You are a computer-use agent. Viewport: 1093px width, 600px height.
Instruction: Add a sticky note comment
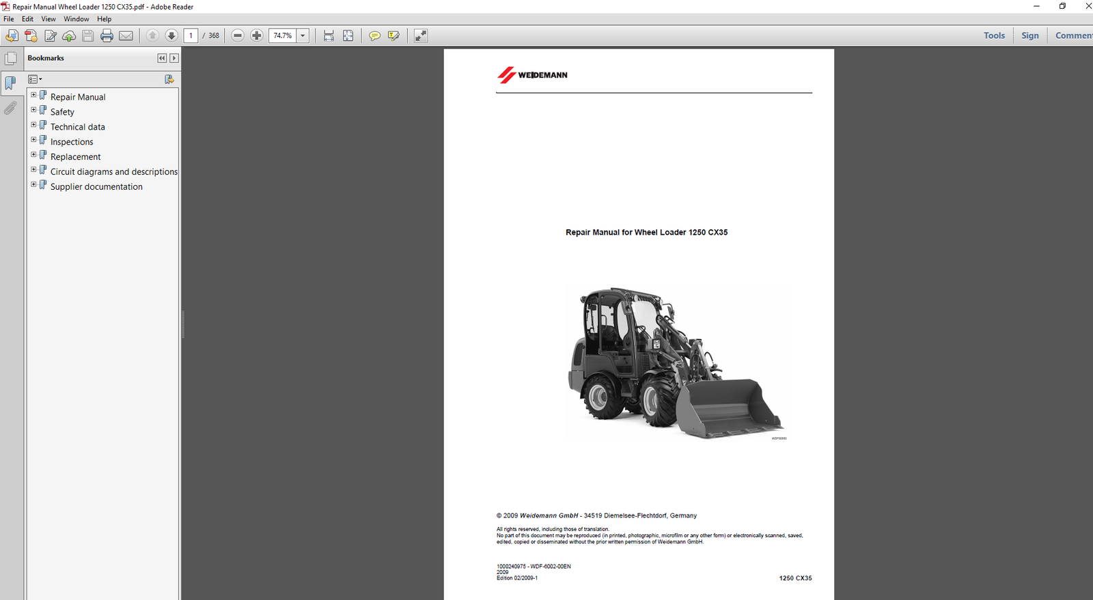pyautogui.click(x=374, y=35)
